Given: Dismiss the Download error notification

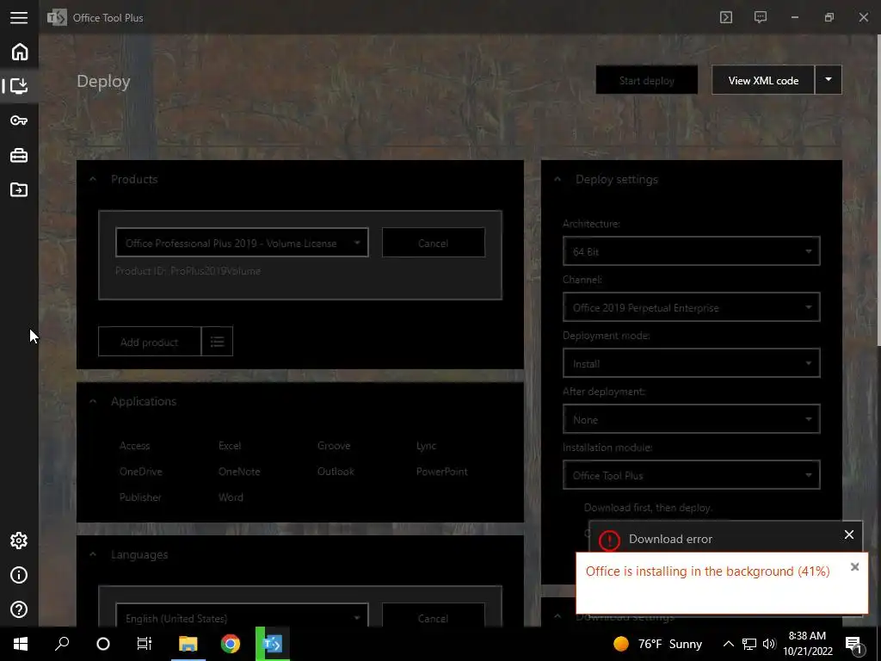Looking at the screenshot, I should click(849, 534).
